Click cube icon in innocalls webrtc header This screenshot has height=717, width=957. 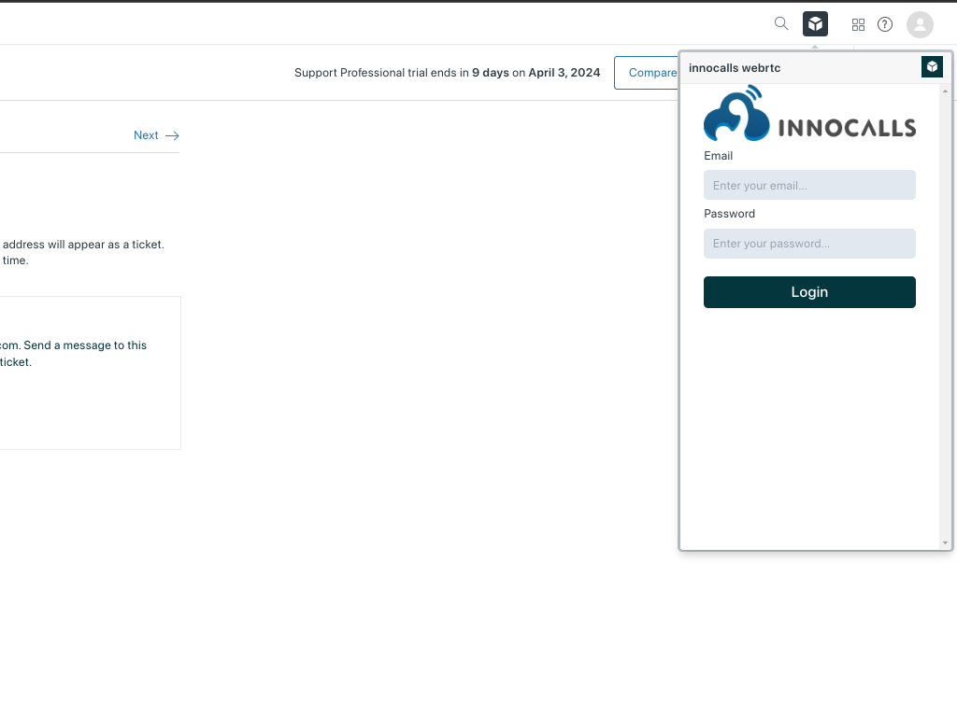coord(932,66)
